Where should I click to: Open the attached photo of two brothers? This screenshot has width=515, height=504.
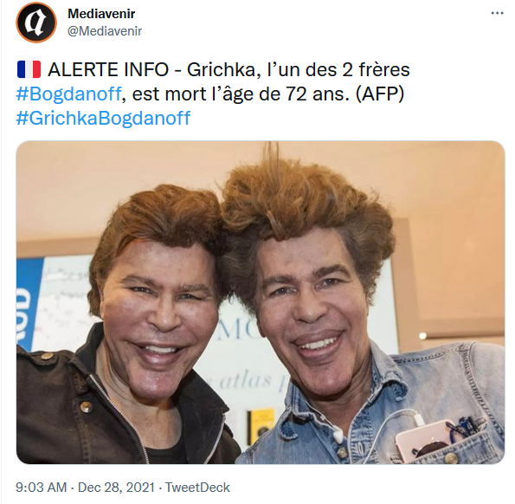[261, 302]
